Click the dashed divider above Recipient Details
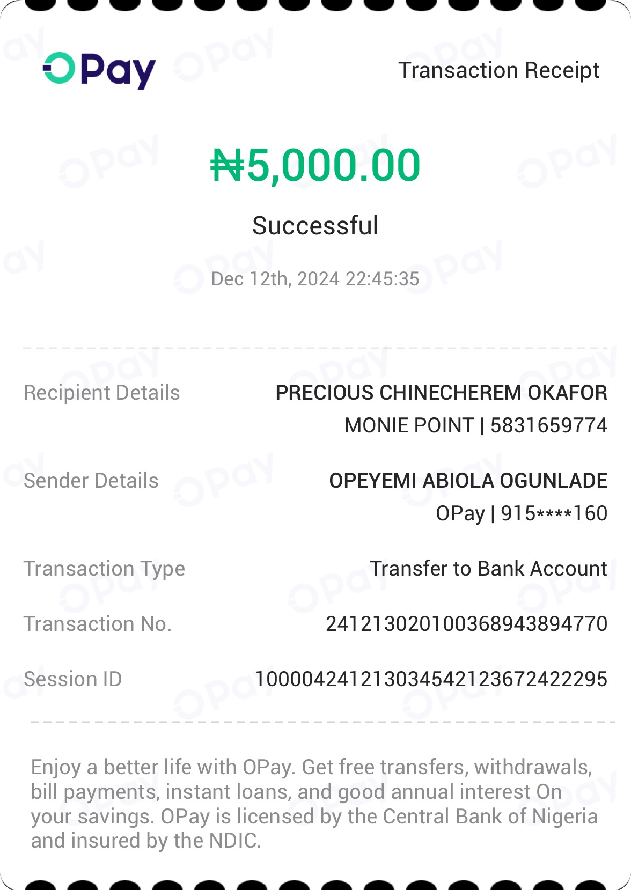This screenshot has height=890, width=631. [x=315, y=348]
